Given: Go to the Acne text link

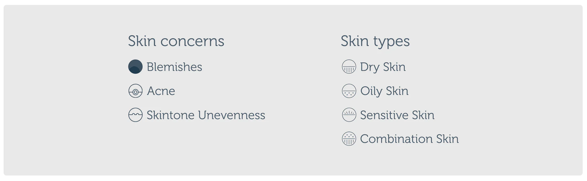Looking at the screenshot, I should pos(161,91).
